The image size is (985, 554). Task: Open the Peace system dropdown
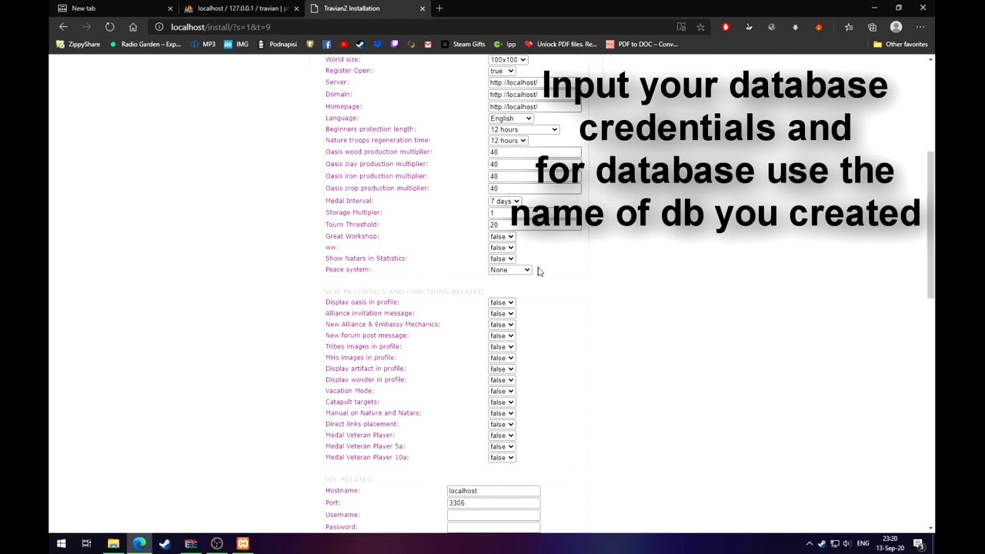510,270
